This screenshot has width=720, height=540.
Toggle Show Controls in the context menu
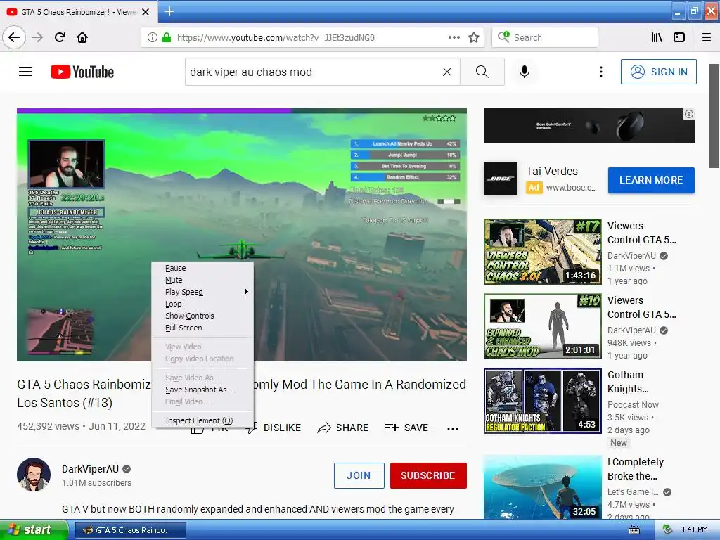point(202,316)
